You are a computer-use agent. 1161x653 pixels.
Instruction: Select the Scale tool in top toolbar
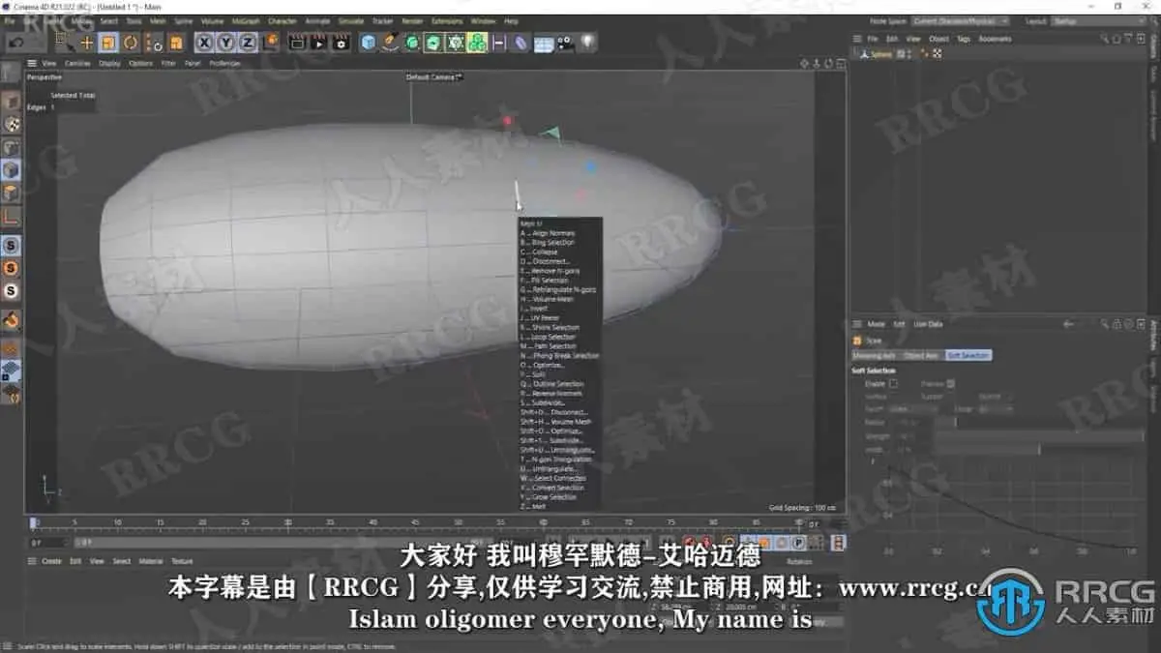tap(108, 43)
